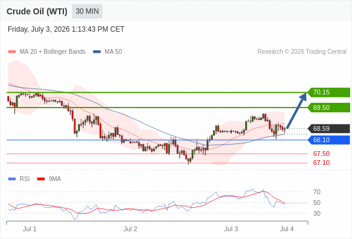Click the Jul 2 date axis label
The image size is (352, 239).
click(x=130, y=229)
